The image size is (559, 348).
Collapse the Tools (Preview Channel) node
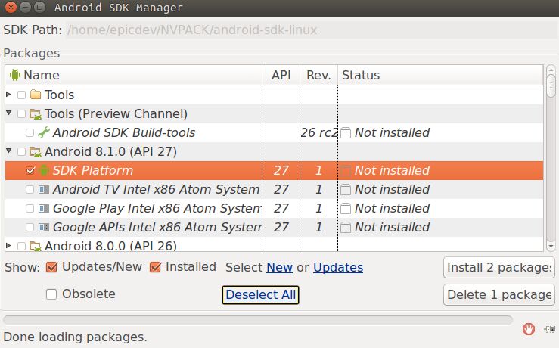click(9, 113)
